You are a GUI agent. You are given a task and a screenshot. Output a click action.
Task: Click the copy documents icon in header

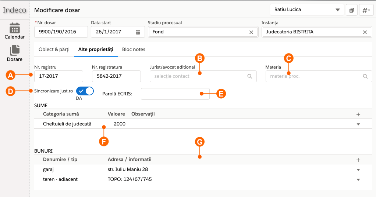tap(352, 10)
